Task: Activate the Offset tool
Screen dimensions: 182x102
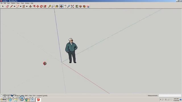Action: pos(34,6)
